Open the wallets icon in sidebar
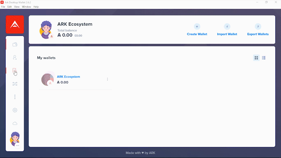Viewport: 281px width, 158px height. (x=15, y=45)
